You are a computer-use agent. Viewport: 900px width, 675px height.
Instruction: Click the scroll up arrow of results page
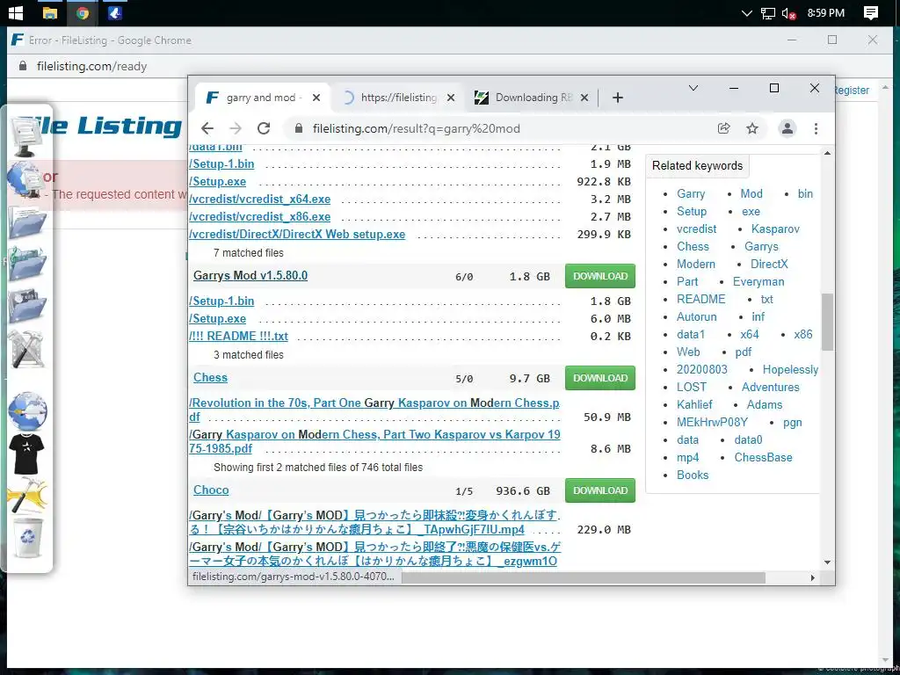[827, 153]
